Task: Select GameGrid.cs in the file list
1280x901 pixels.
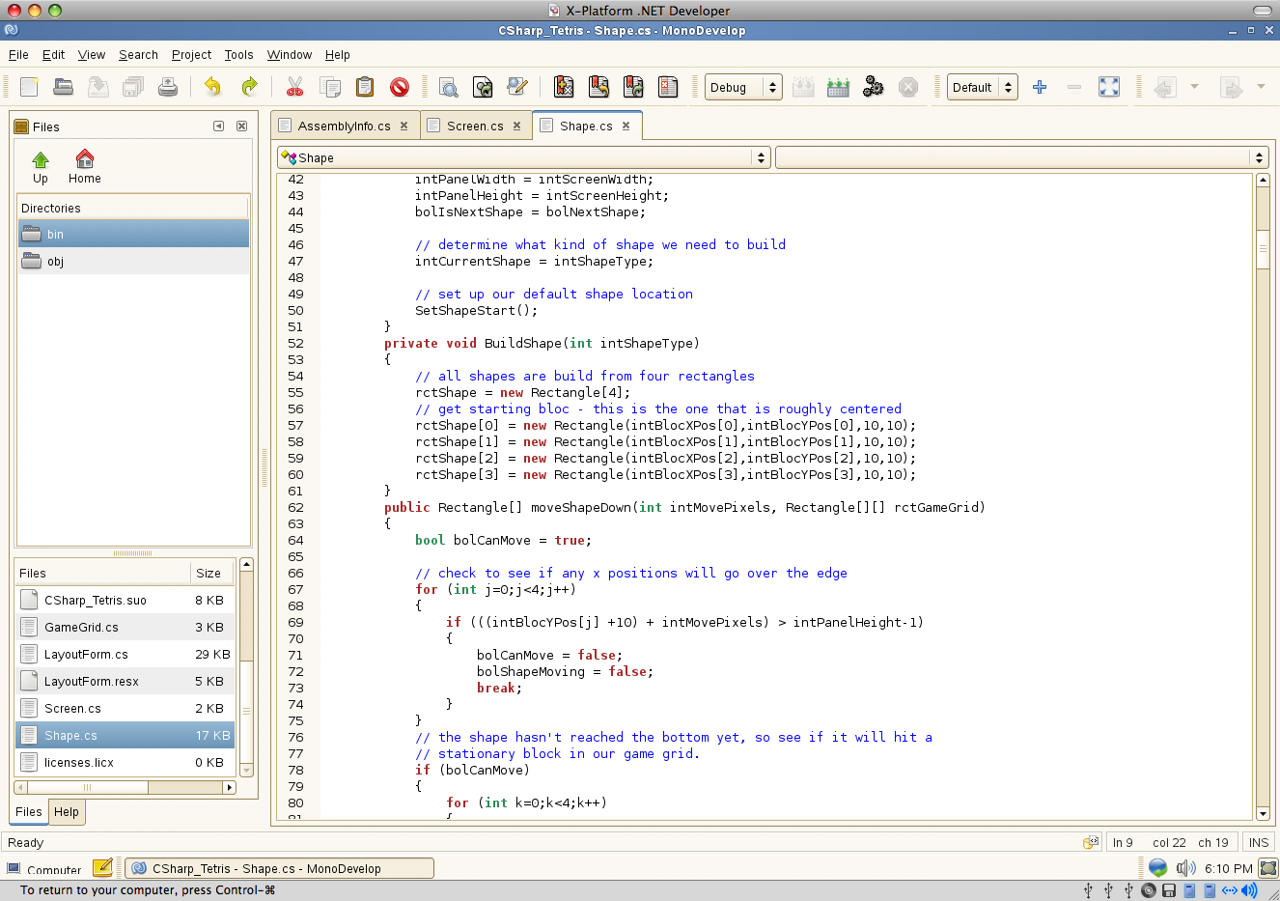Action: 125,627
